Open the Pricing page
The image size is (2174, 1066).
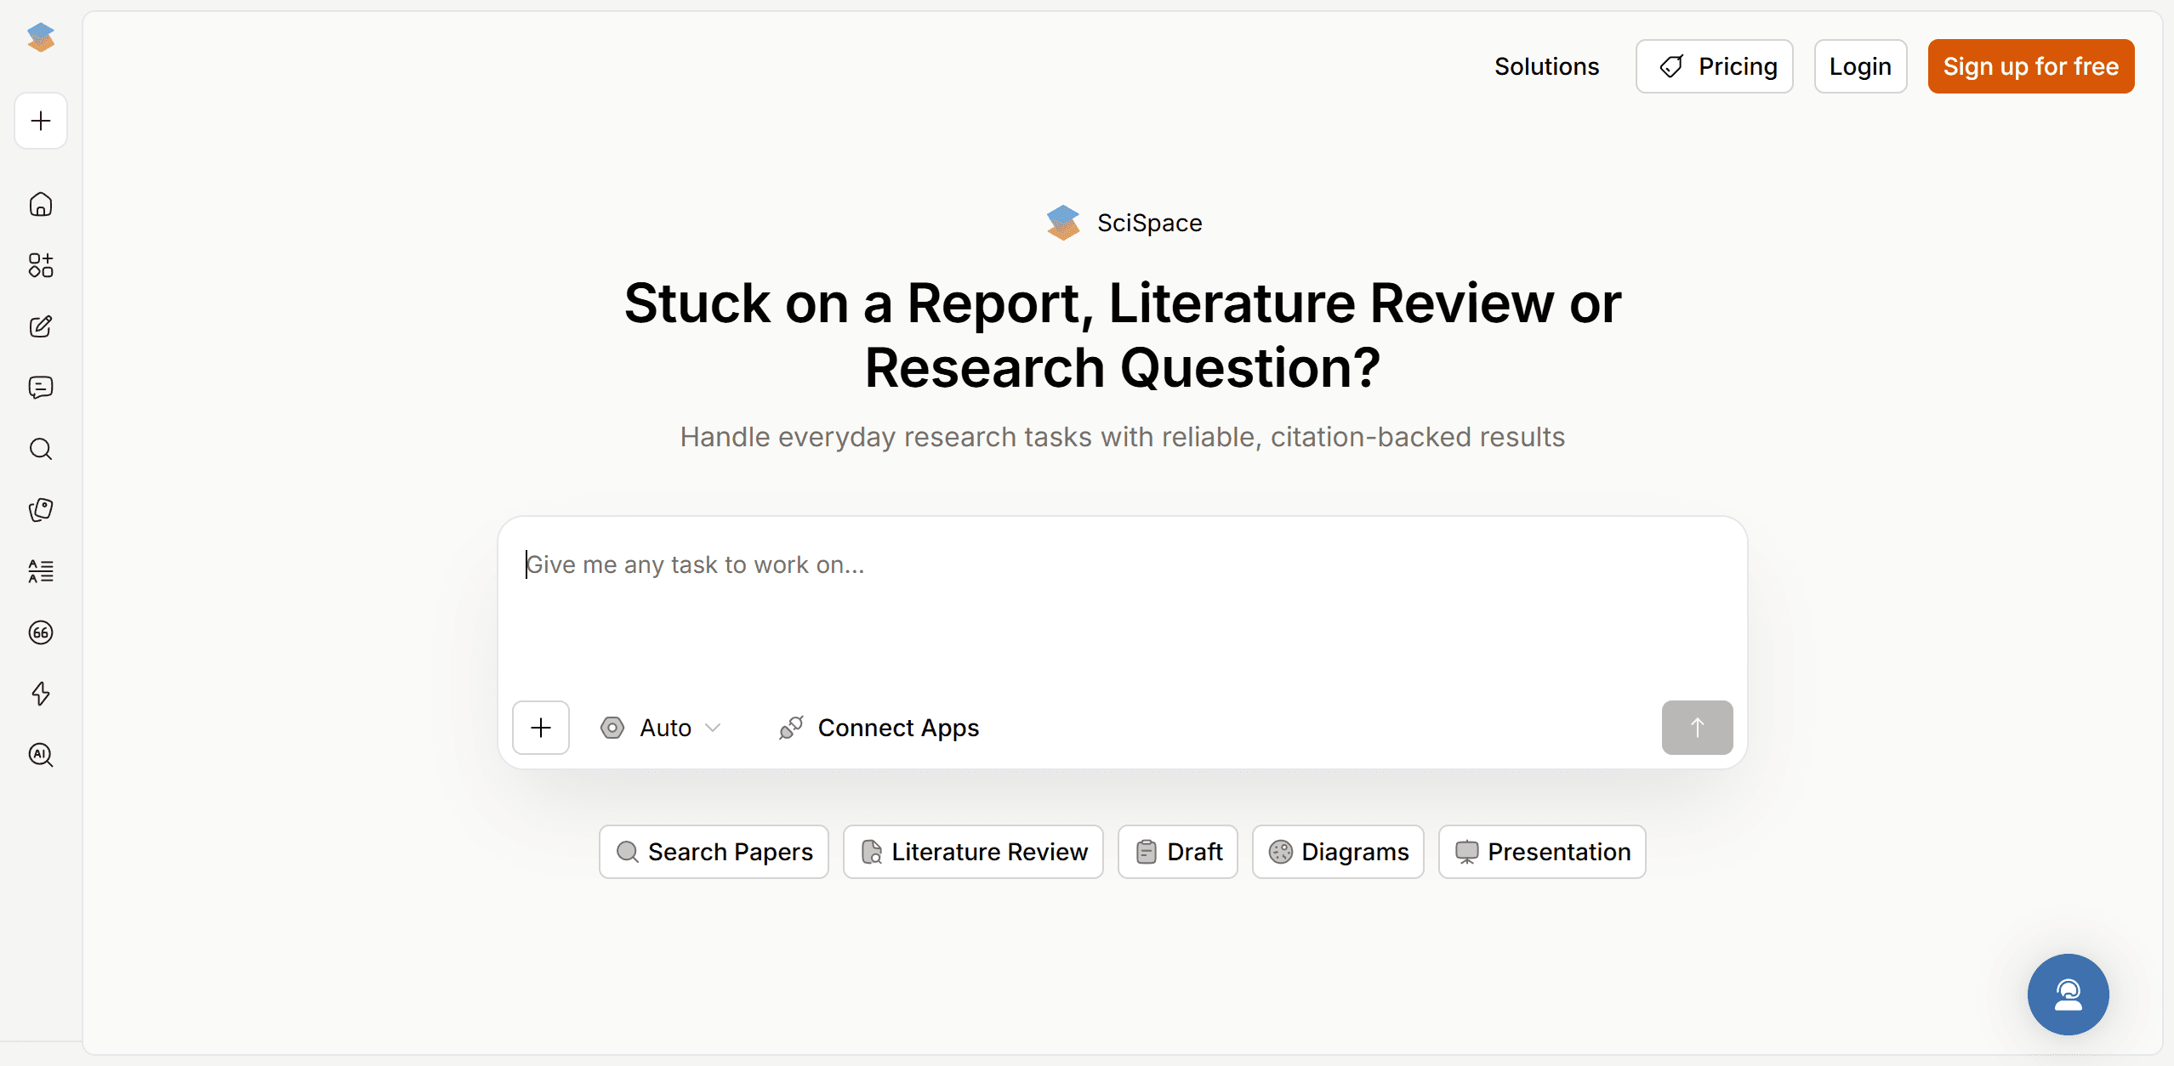1715,66
